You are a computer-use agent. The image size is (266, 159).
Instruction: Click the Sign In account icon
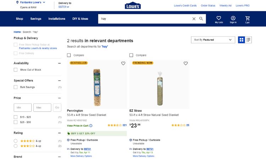coord(233,18)
